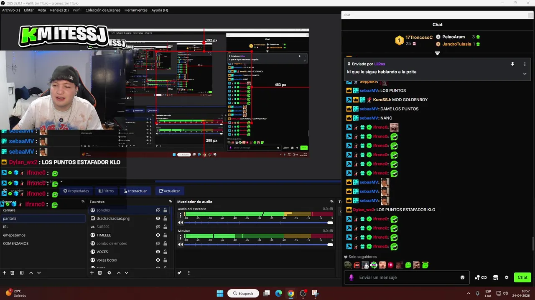
Task: Click the Actualizar button
Action: pyautogui.click(x=169, y=191)
